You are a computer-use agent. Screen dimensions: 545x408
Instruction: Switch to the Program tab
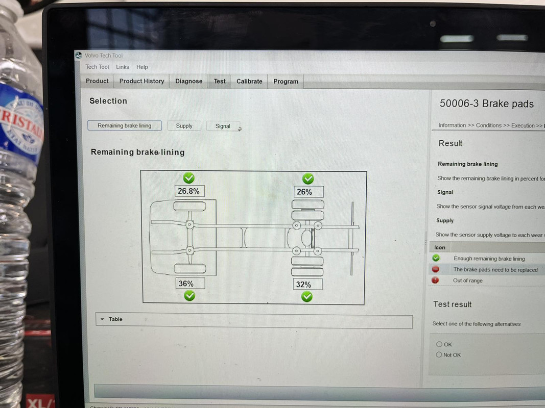(286, 82)
